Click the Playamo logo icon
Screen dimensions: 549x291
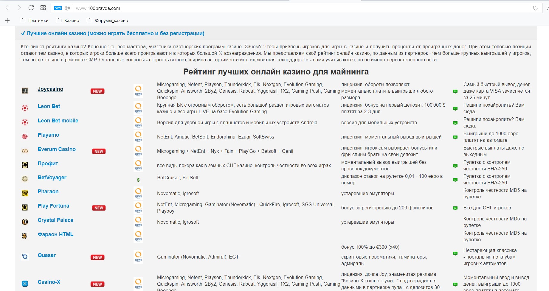pyautogui.click(x=25, y=136)
